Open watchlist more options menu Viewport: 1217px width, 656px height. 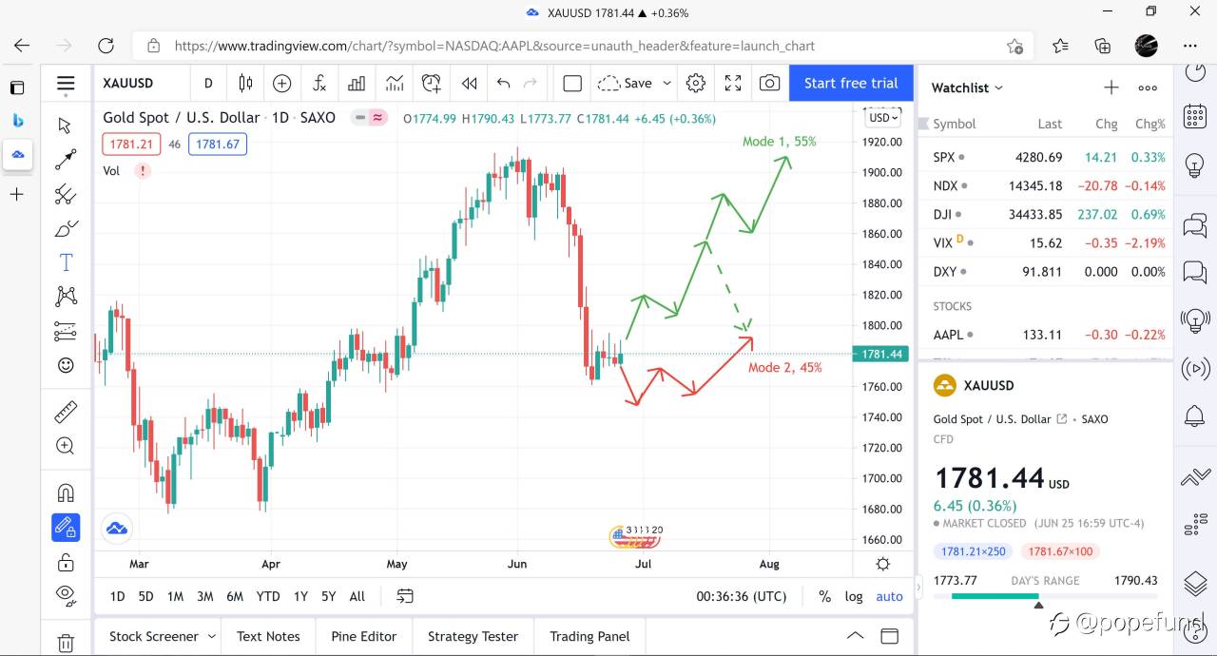(1148, 87)
